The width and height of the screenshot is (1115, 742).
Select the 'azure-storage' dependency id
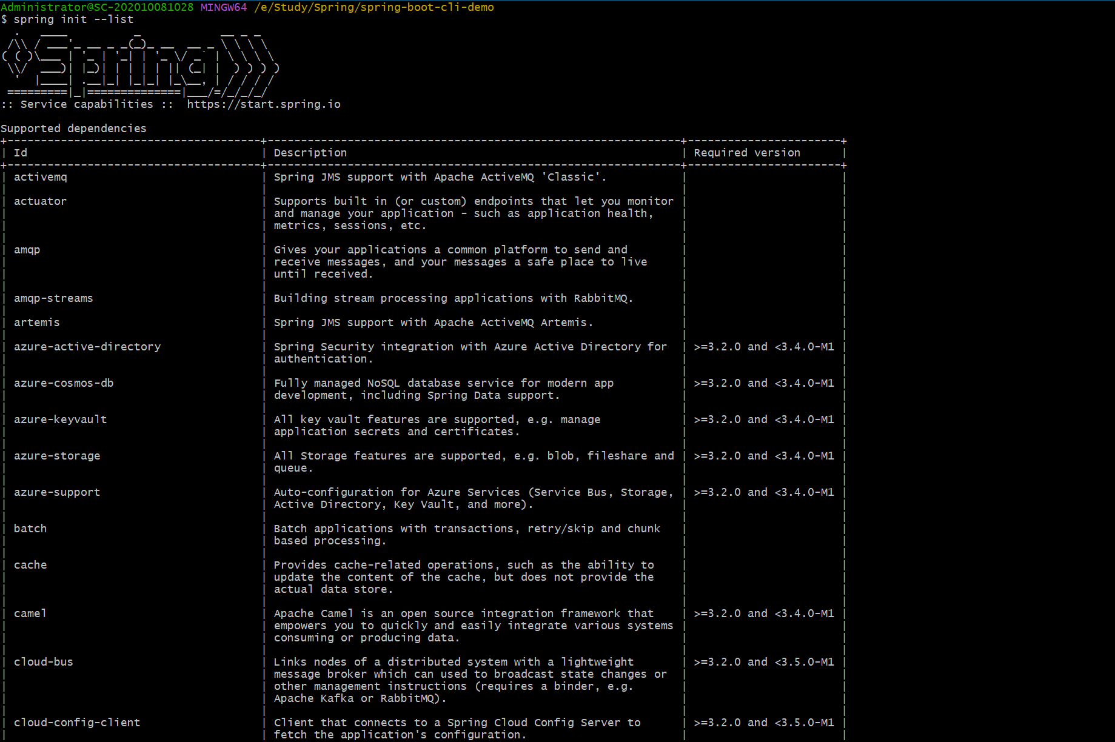tap(57, 456)
